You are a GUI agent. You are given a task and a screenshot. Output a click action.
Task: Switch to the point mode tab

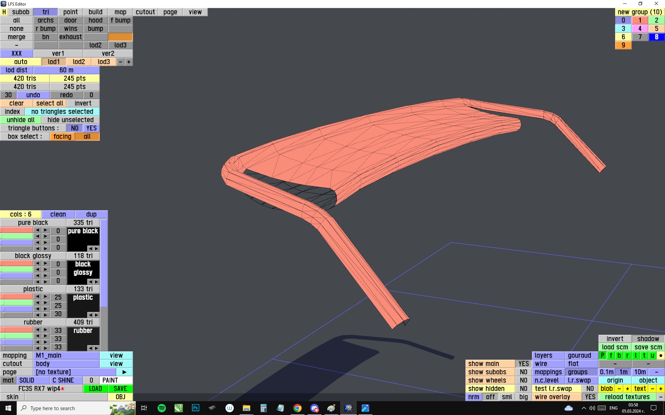tap(70, 12)
